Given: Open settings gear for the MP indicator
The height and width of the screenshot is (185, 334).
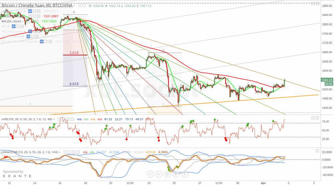Looking at the screenshot, I should pos(18,26).
